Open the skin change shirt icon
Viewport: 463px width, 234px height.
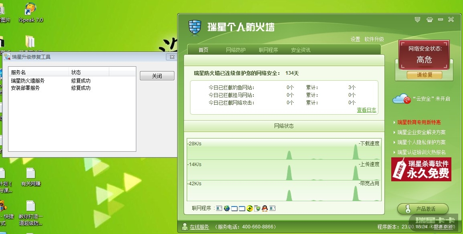(x=430, y=20)
